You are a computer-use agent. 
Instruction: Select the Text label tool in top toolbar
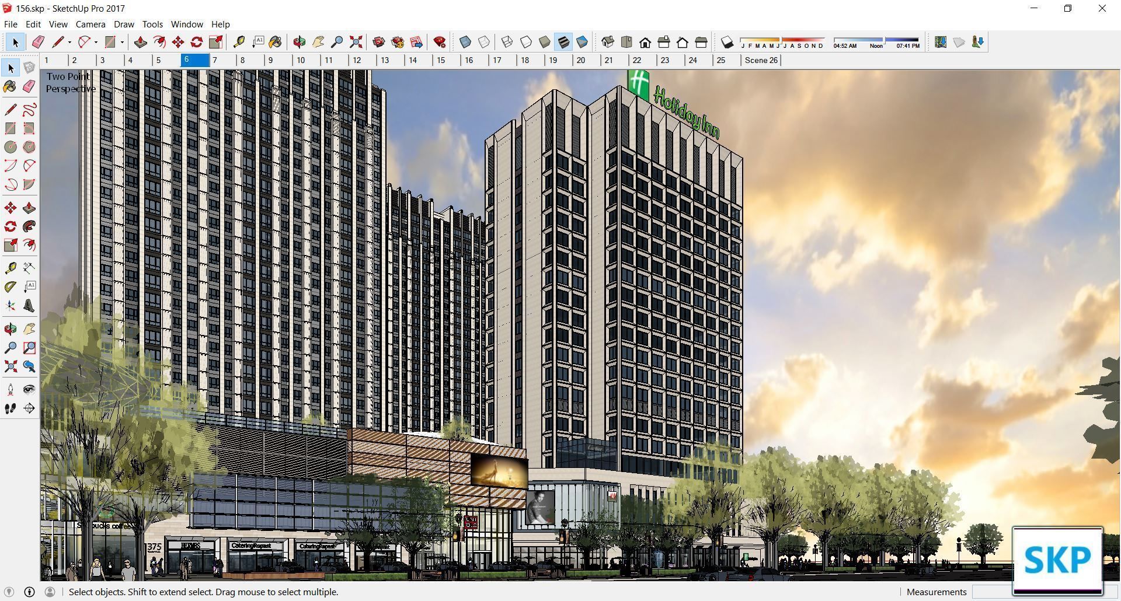(x=257, y=42)
